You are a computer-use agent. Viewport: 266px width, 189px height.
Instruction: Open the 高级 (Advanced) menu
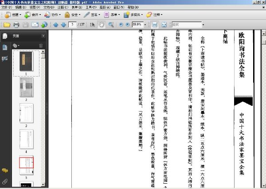coord(105,7)
